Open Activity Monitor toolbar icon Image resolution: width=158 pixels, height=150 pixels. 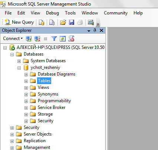click(91, 22)
